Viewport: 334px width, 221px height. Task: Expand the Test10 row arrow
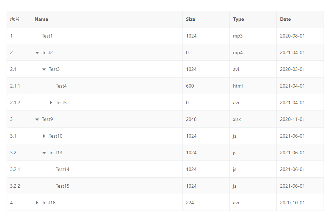[44, 136]
